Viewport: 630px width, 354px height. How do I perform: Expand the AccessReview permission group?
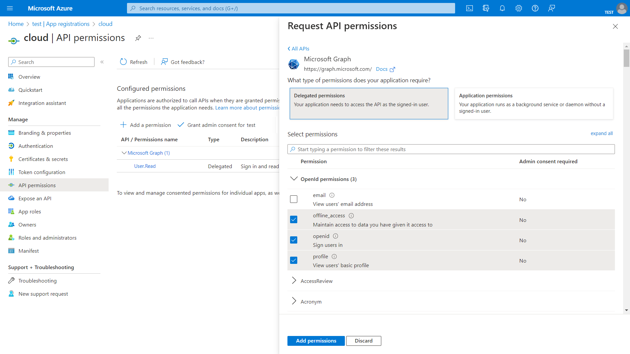294,281
